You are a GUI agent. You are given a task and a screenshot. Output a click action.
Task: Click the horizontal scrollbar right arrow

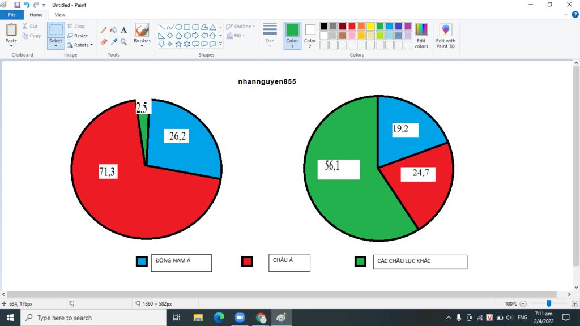click(x=569, y=294)
